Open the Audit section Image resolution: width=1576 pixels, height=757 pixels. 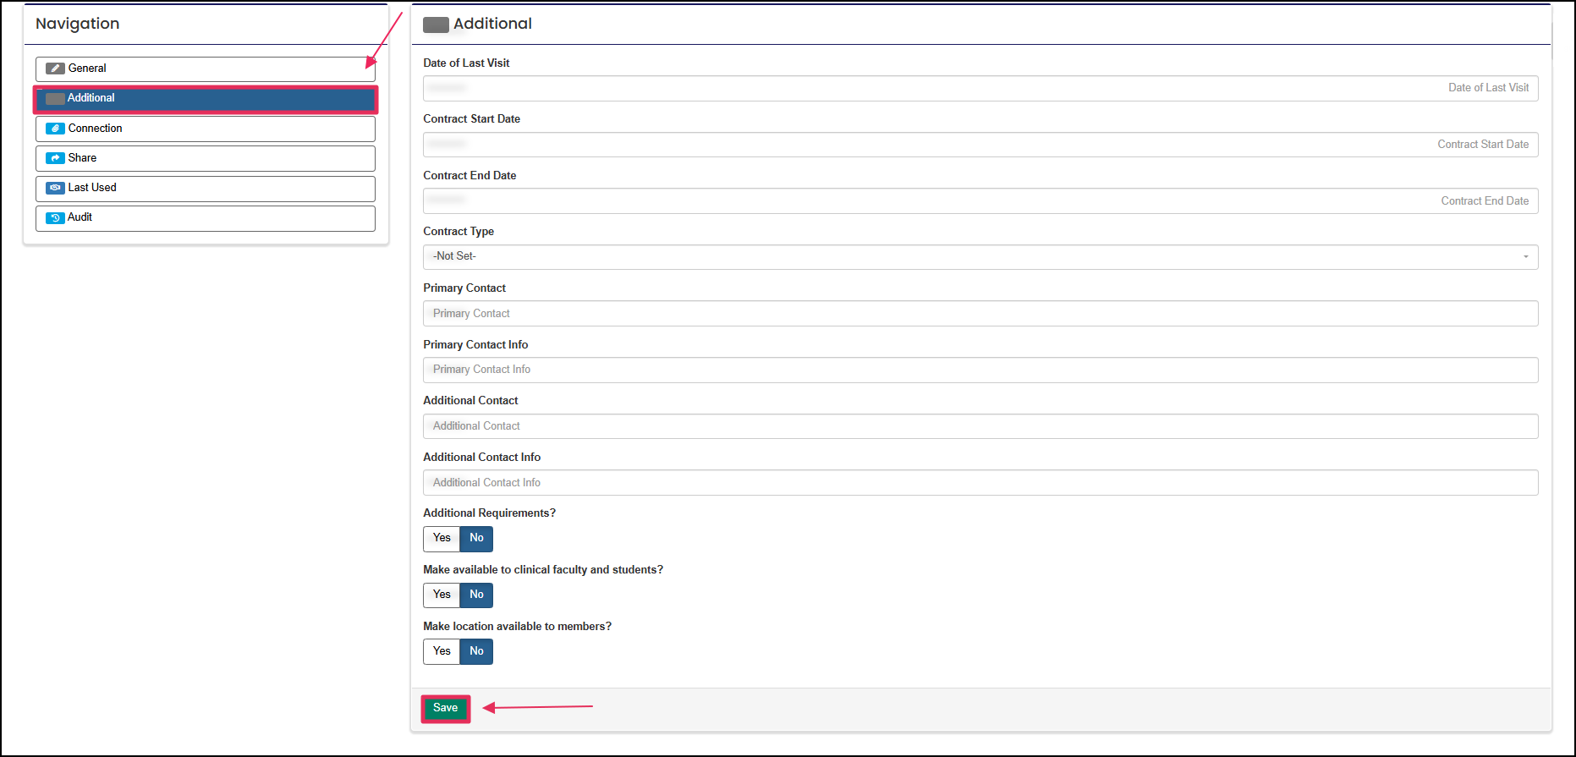point(206,217)
